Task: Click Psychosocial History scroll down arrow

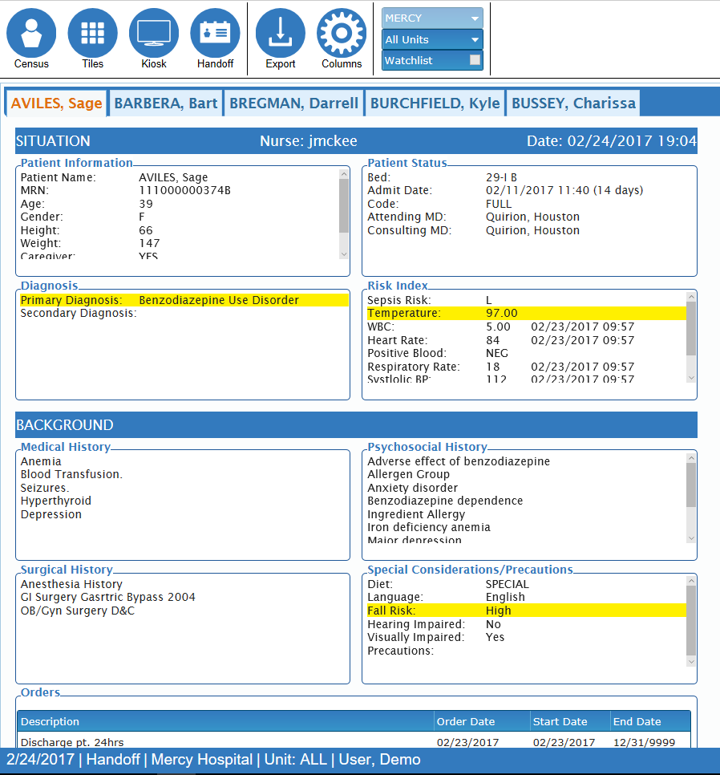Action: [691, 538]
